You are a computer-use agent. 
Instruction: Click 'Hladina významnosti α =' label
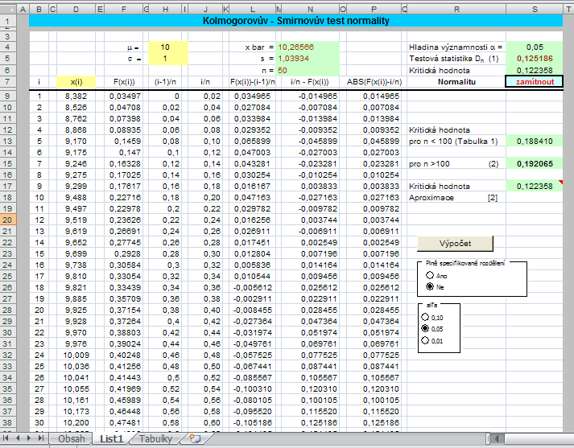click(x=456, y=47)
